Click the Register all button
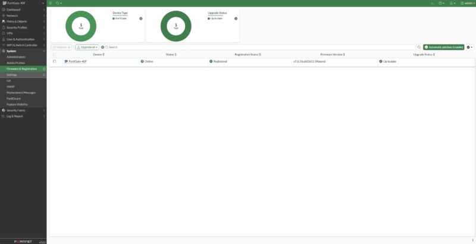Image resolution: width=476 pixels, height=244 pixels. (x=62, y=48)
